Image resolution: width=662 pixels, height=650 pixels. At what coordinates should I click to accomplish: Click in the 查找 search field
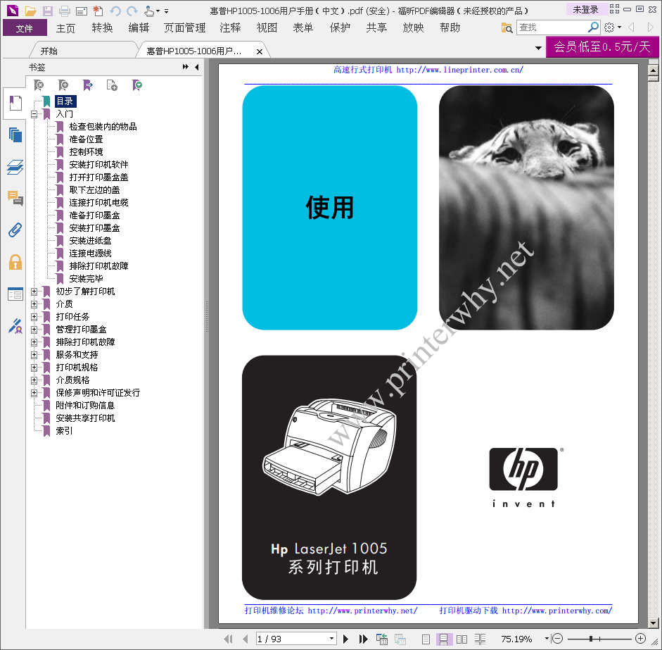[x=552, y=27]
